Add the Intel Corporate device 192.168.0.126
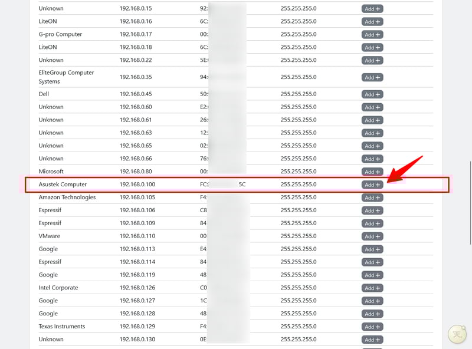This screenshot has width=472, height=349. click(372, 288)
